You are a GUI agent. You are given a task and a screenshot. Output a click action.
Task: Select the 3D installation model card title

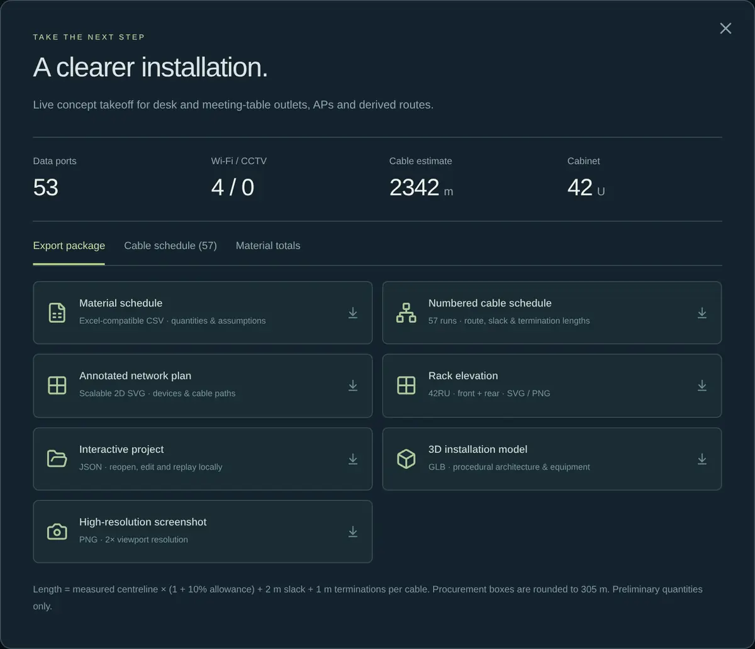(478, 450)
